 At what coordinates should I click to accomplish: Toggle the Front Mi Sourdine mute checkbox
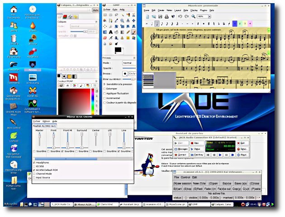pyautogui.click(x=62, y=151)
